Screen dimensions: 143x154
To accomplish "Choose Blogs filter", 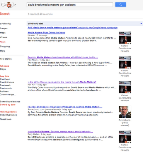I will point(3,69).
